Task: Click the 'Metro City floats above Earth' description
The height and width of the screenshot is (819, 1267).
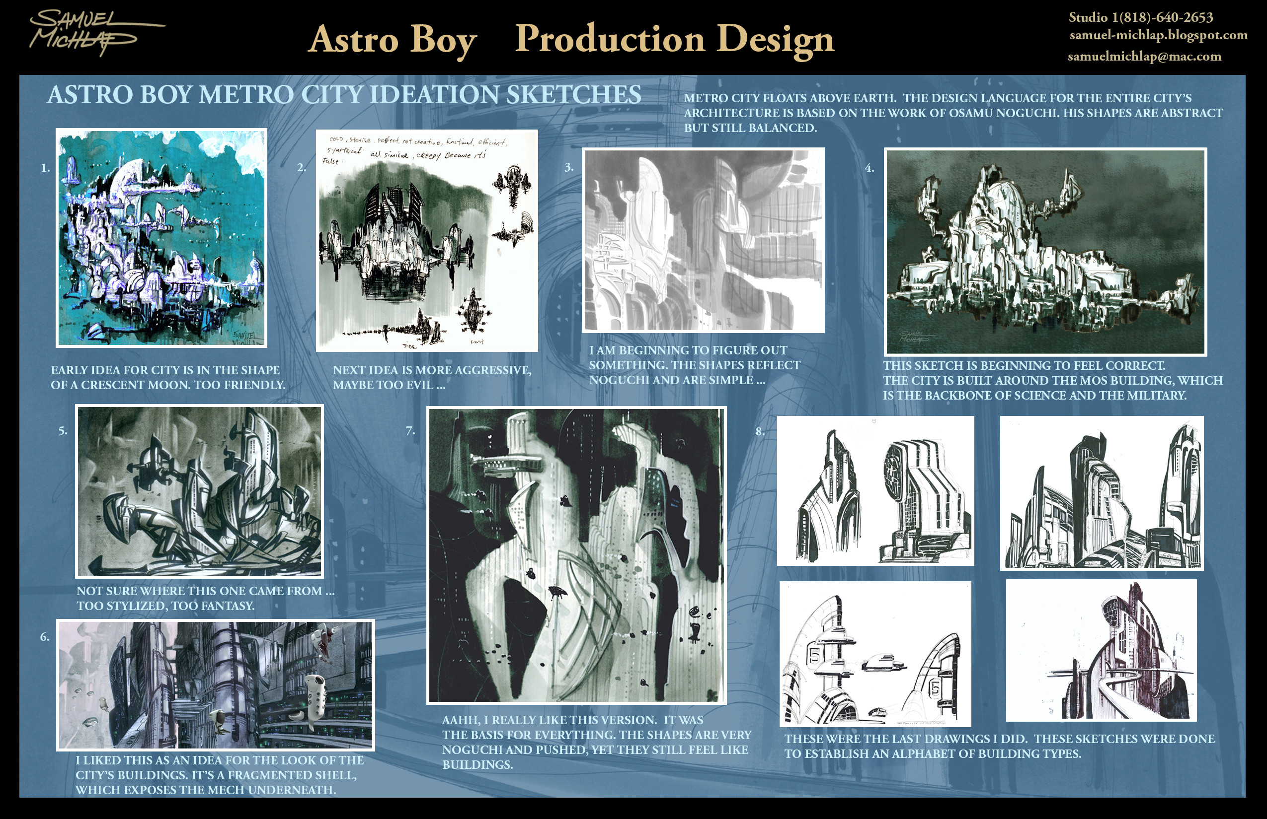Action: (953, 113)
